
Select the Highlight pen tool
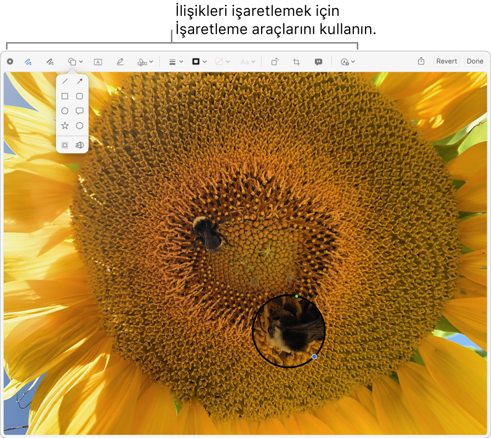click(120, 62)
